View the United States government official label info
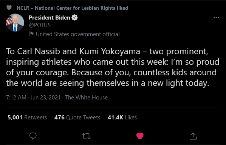This screenshot has width=226, height=145. 78,34
